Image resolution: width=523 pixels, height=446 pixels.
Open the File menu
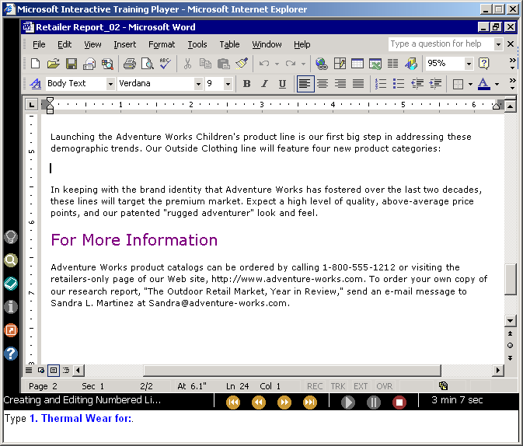(39, 44)
